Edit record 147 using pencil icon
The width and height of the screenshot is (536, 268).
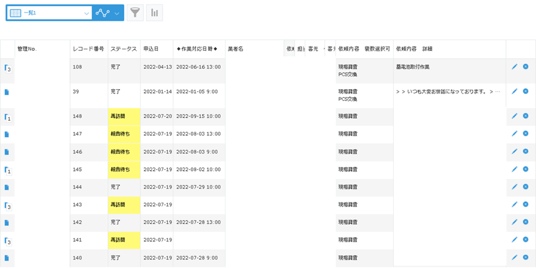tap(515, 134)
